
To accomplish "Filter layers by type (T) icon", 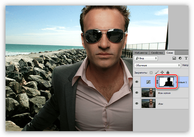I will (186, 58).
